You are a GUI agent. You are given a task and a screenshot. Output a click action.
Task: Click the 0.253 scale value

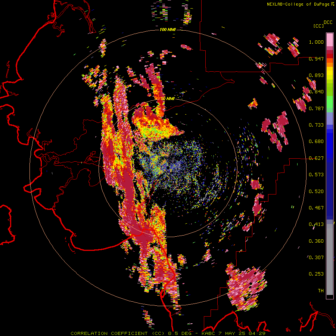(x=316, y=274)
